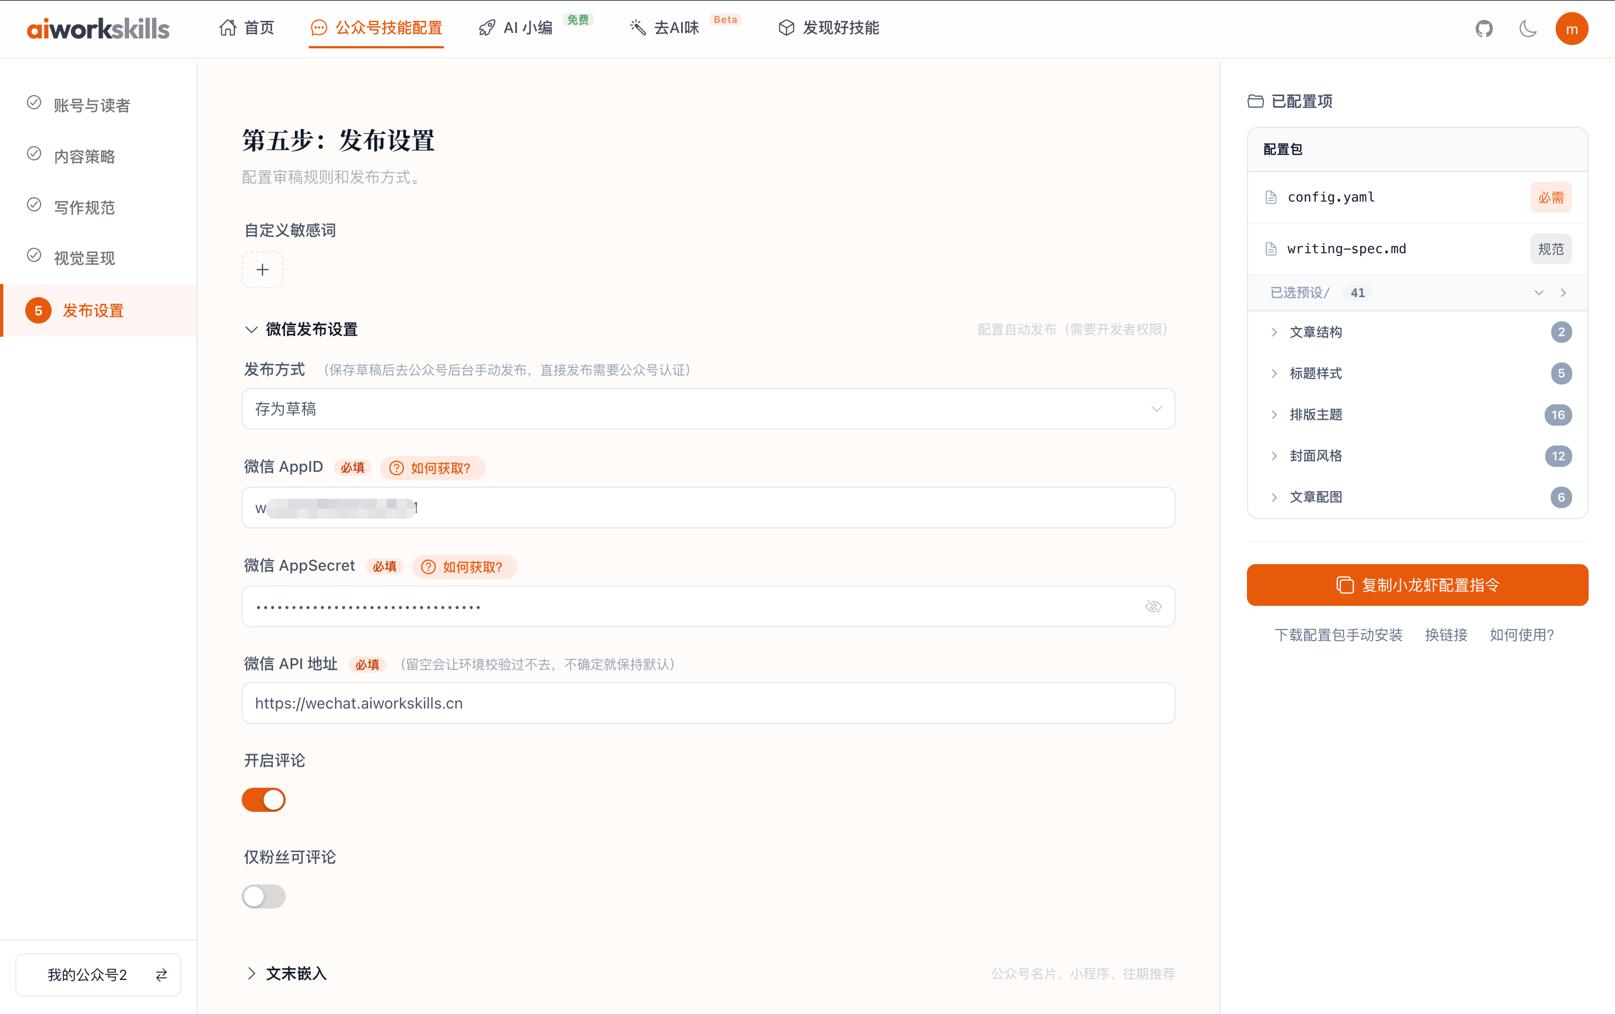Click the Beta badge on 去AI味
This screenshot has height=1014, width=1615.
tap(725, 19)
